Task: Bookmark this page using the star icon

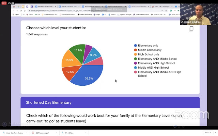Action: click(166, 11)
